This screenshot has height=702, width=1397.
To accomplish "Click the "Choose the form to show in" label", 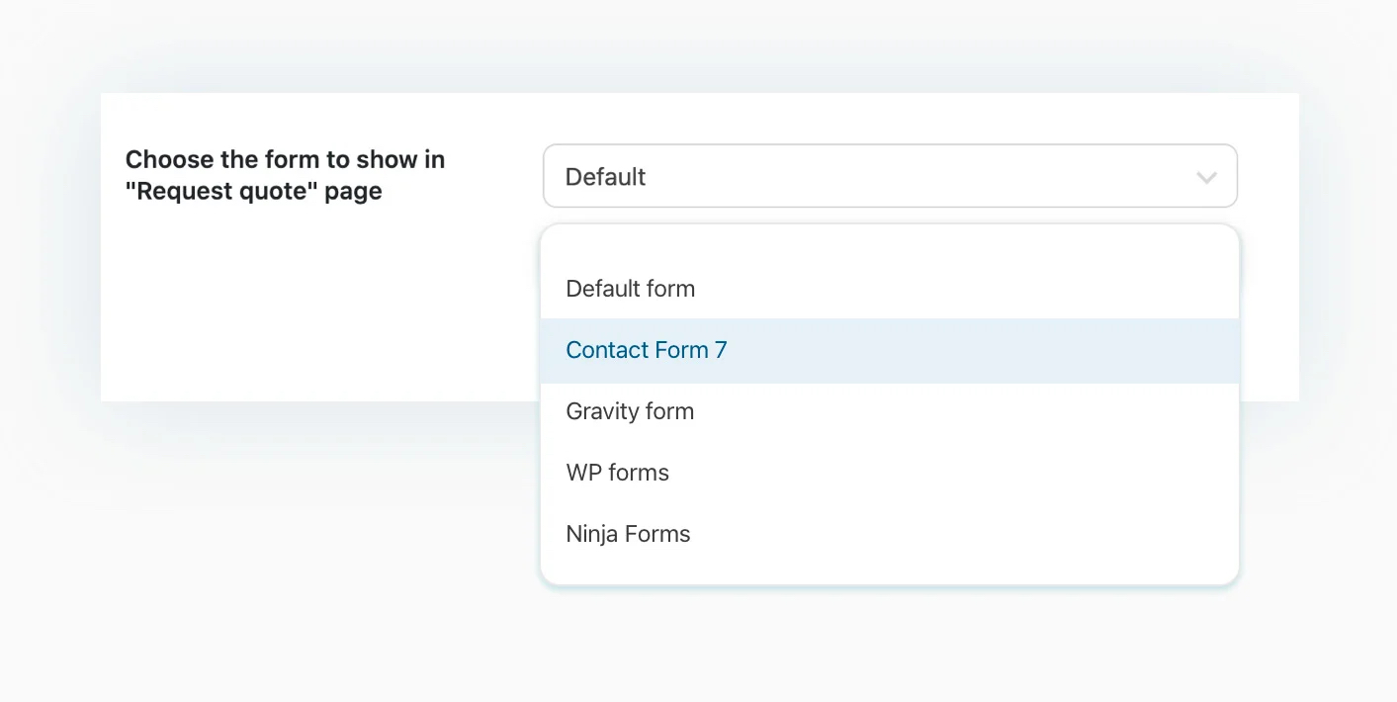I will (285, 159).
